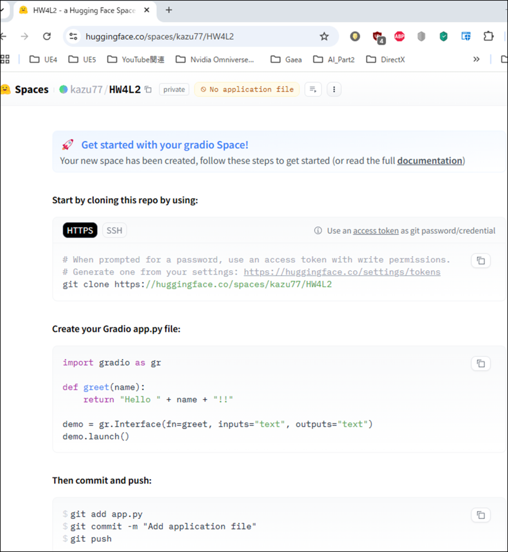Open the UE5 bookmark folder
The width and height of the screenshot is (508, 552).
(x=82, y=59)
